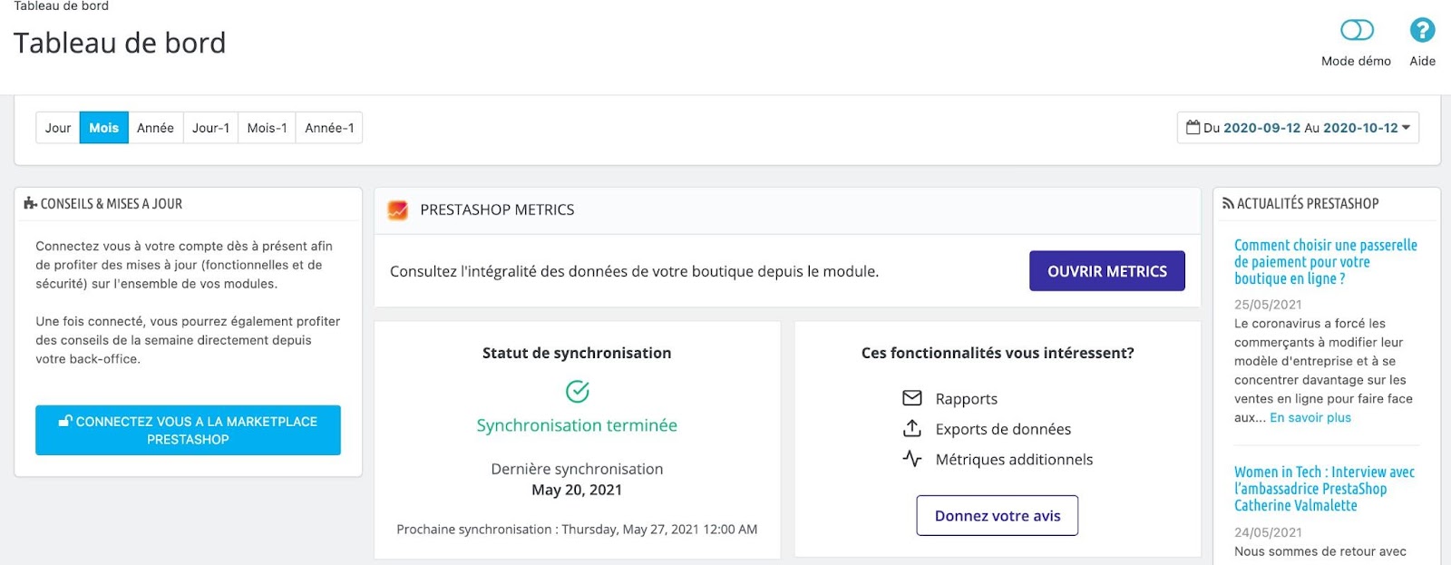Viewport: 1451px width, 565px height.
Task: Click the Exports de données upload icon
Action: coord(912,428)
